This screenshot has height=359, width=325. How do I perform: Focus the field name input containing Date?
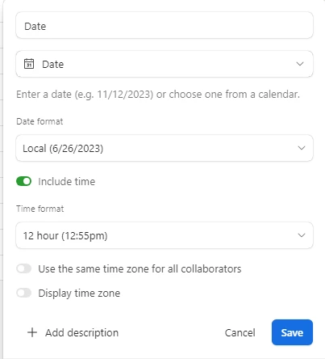click(165, 25)
